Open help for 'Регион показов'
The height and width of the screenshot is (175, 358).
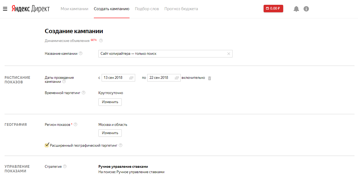pyautogui.click(x=76, y=124)
